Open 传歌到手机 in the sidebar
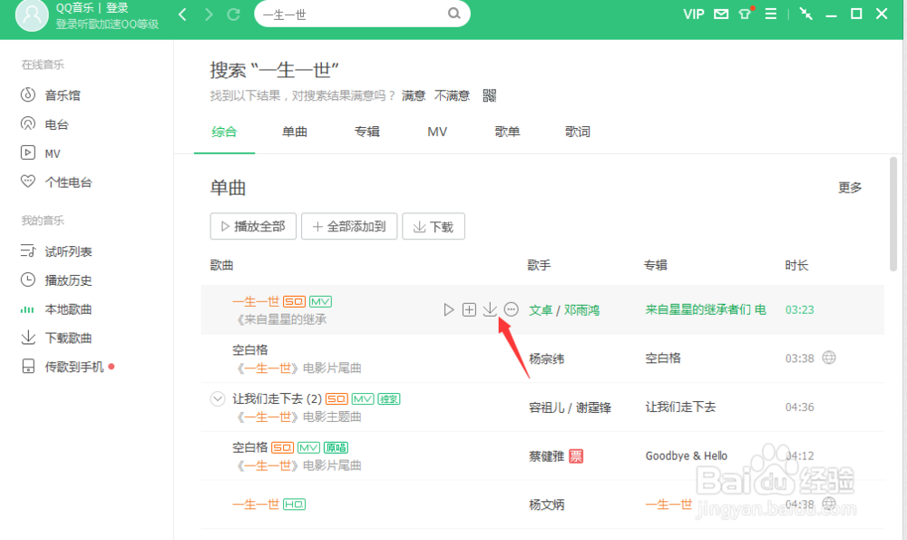The image size is (907, 540). tap(60, 368)
